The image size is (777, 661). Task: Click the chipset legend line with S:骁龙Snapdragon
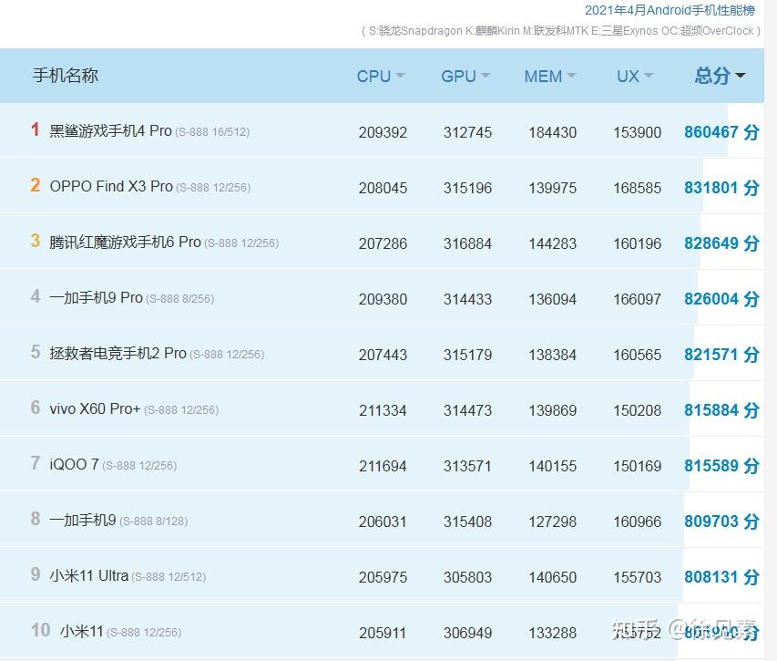[561, 31]
